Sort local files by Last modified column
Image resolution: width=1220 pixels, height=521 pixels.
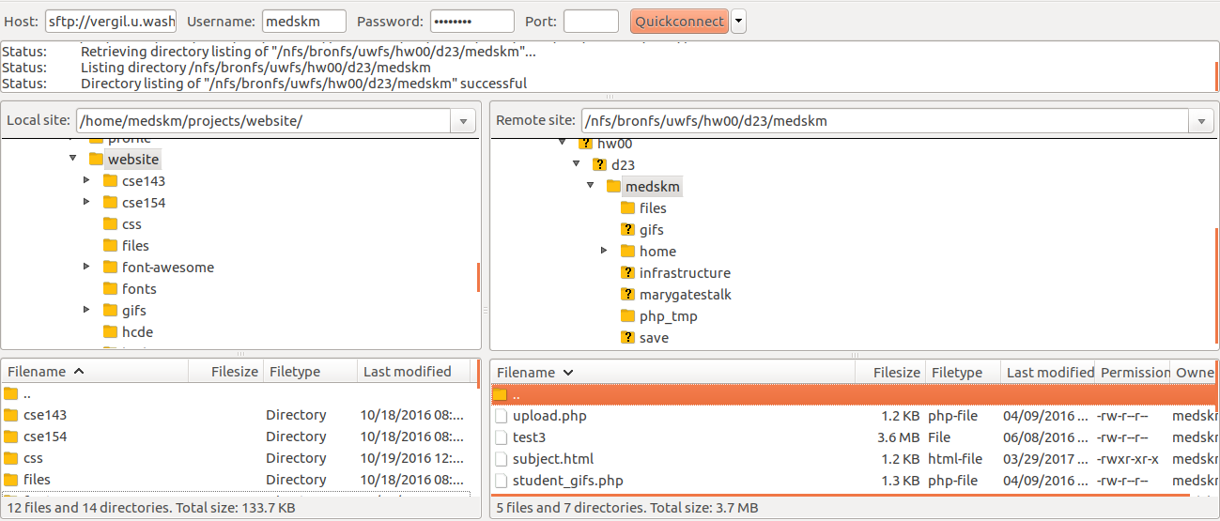(x=407, y=372)
